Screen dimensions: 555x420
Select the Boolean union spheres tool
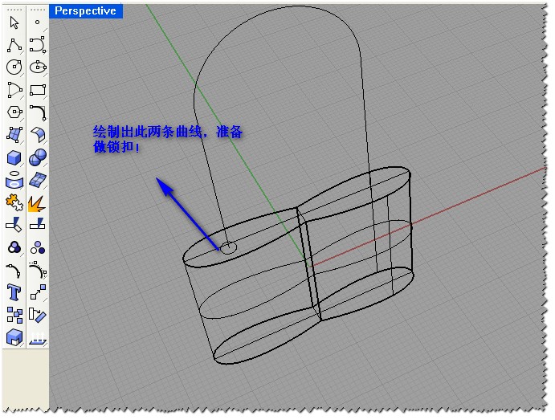pos(37,157)
